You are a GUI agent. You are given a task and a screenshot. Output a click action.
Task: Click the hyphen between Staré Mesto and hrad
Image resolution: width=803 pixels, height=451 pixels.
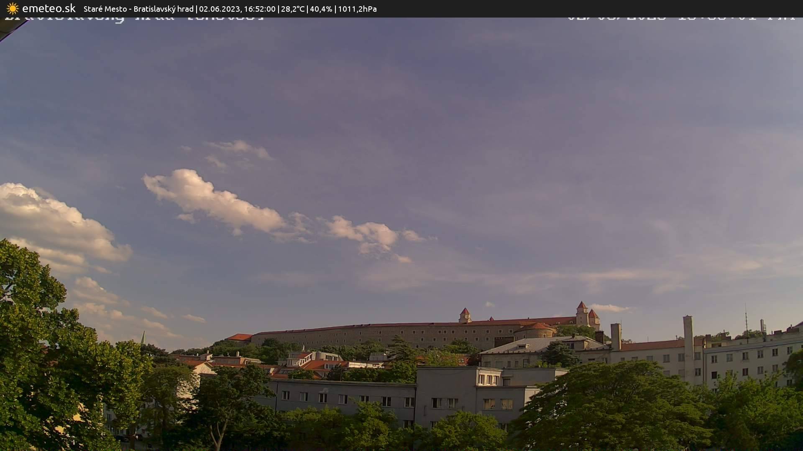click(130, 8)
